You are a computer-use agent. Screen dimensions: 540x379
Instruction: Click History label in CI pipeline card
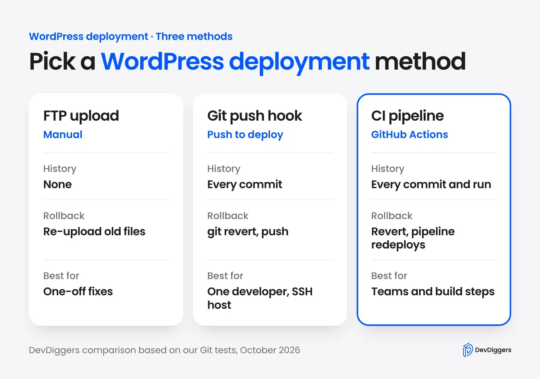388,169
